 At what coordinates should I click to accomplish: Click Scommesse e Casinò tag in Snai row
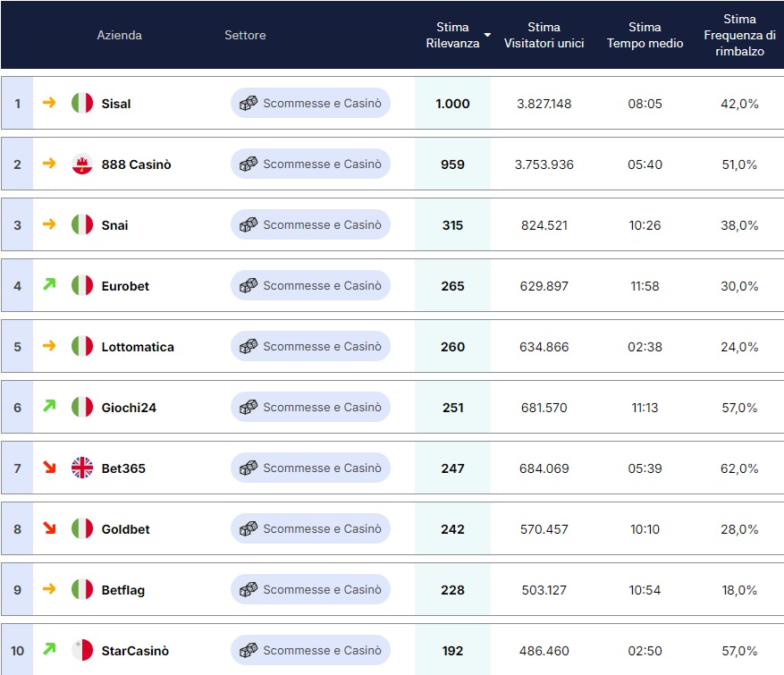coord(310,224)
